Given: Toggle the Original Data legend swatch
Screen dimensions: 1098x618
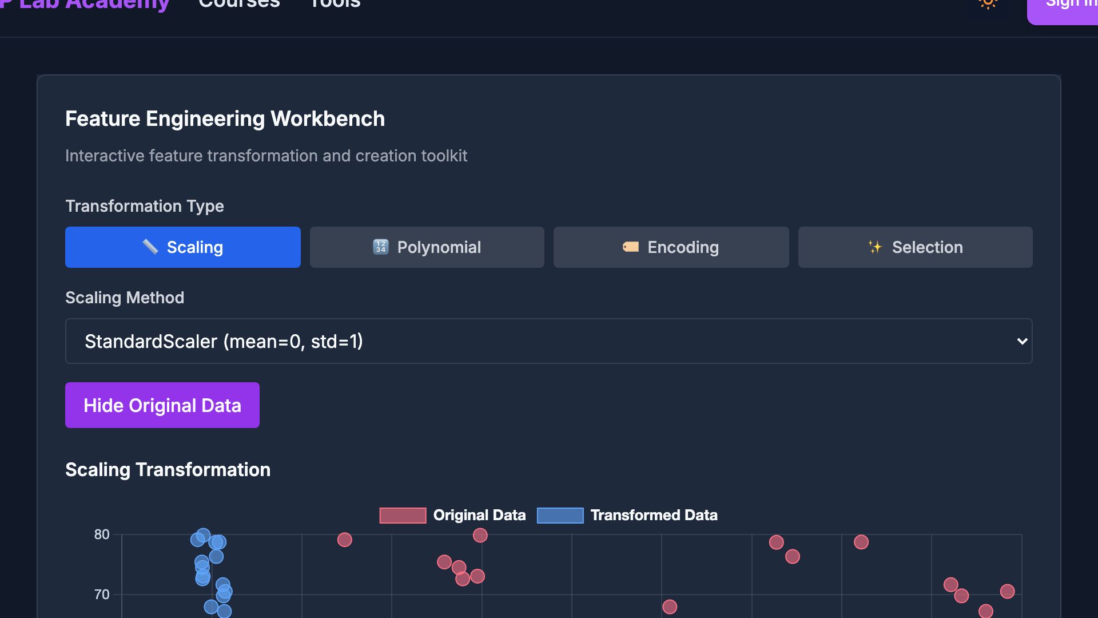Looking at the screenshot, I should pos(403,515).
